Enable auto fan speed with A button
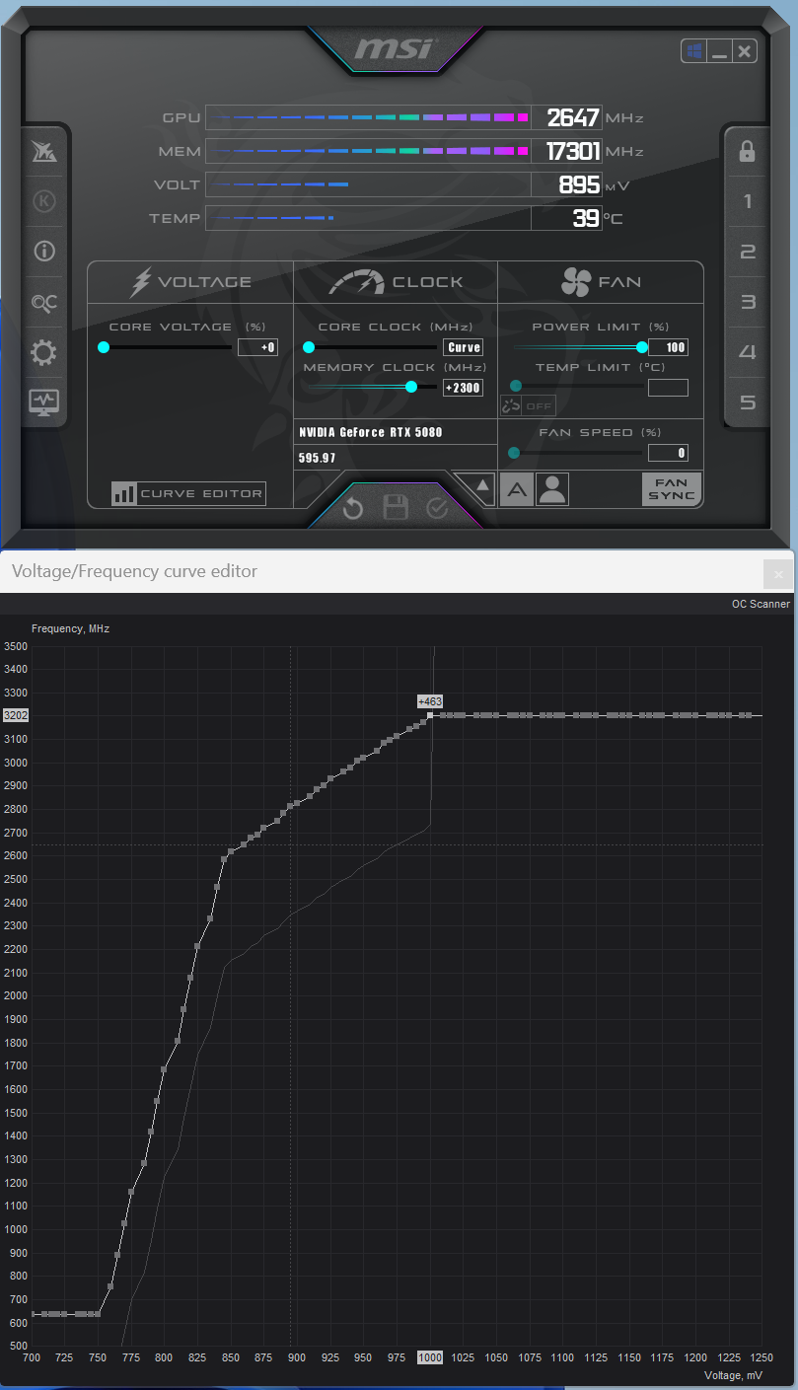Image resolution: width=798 pixels, height=1390 pixels. pyautogui.click(x=516, y=489)
